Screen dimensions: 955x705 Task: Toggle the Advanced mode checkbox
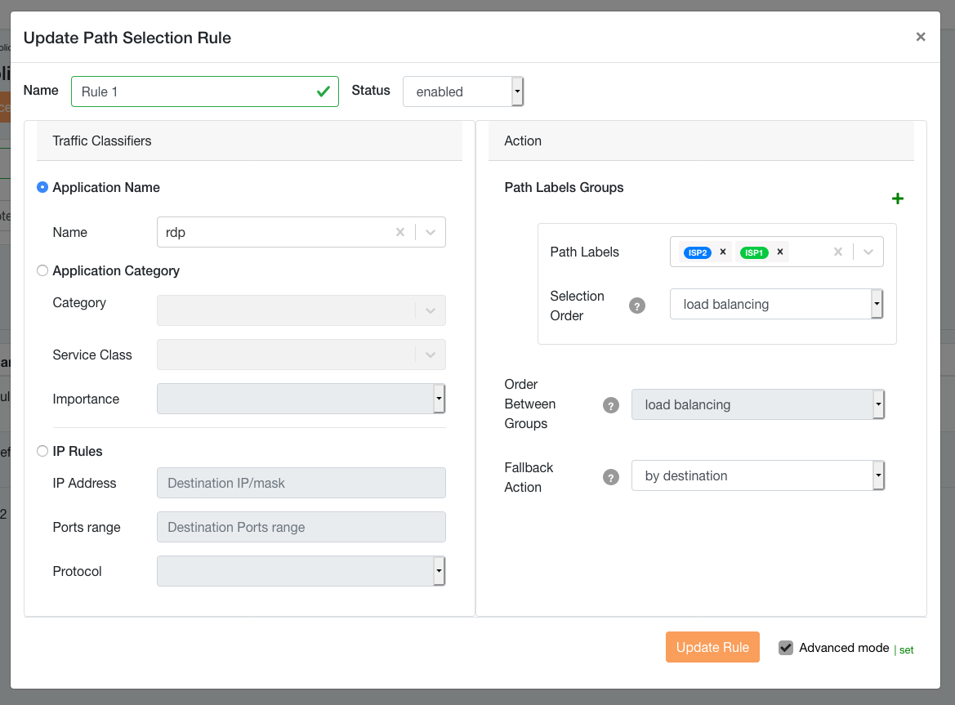[x=786, y=648]
